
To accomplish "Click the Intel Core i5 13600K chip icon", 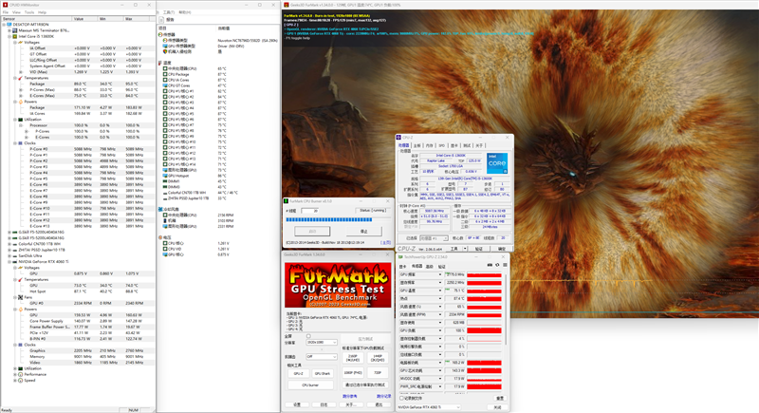I will pos(15,36).
